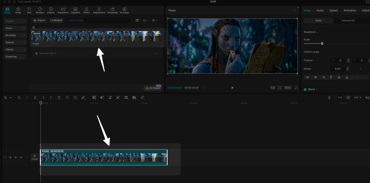Expand the Generate with AI section
Viewport: 370px width, 183px height.
[x=96, y=53]
